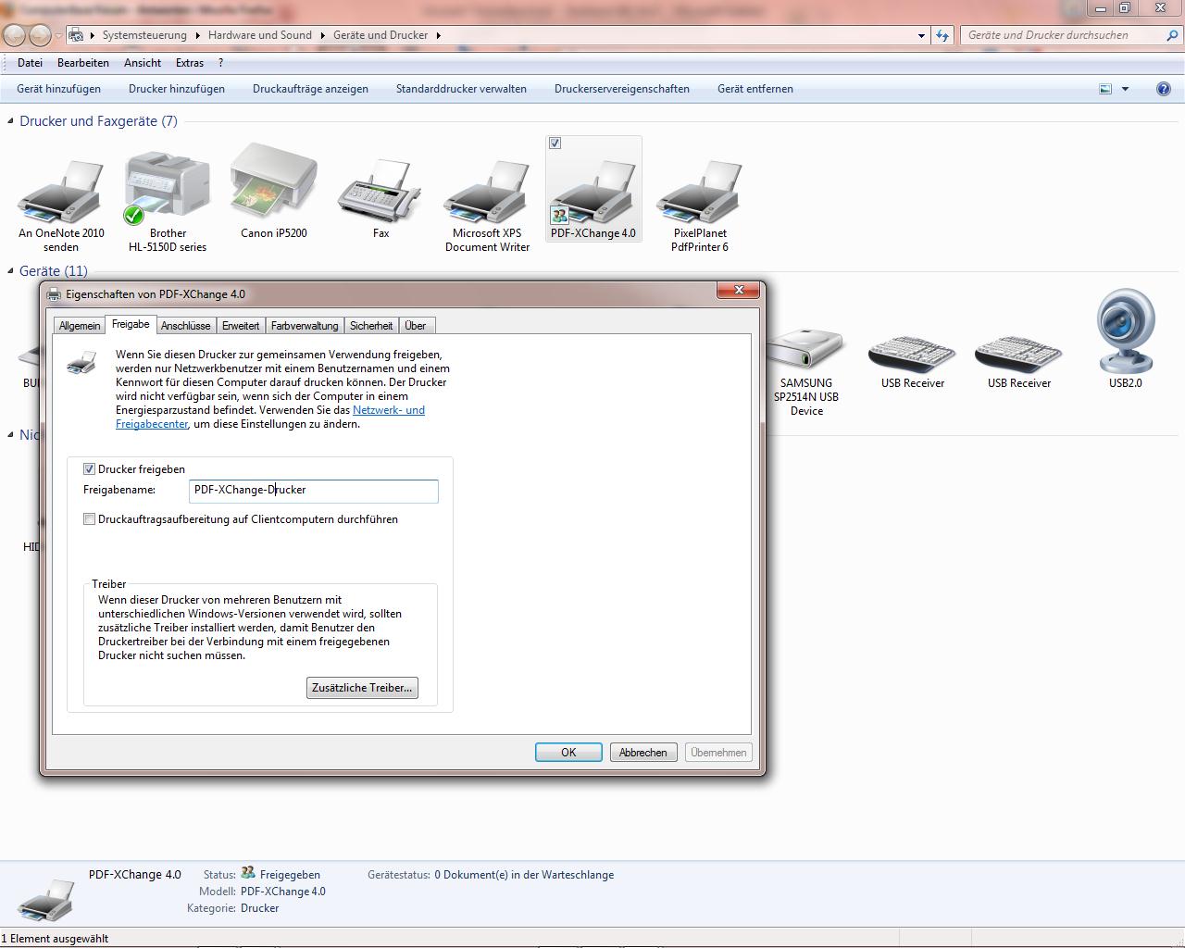Screen dimensions: 1185x948
Task: Collapse the Drucker und Faxgeräte group
Action: (10, 120)
